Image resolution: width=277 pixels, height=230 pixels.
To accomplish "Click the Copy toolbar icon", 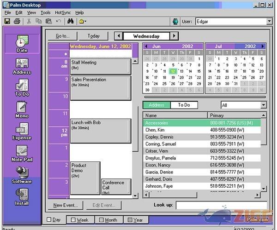I will (39, 21).
